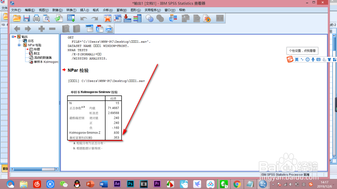
Task: Click the 单样本 Kolmogorov-Smirnov 检验 table title
Action: point(94,92)
